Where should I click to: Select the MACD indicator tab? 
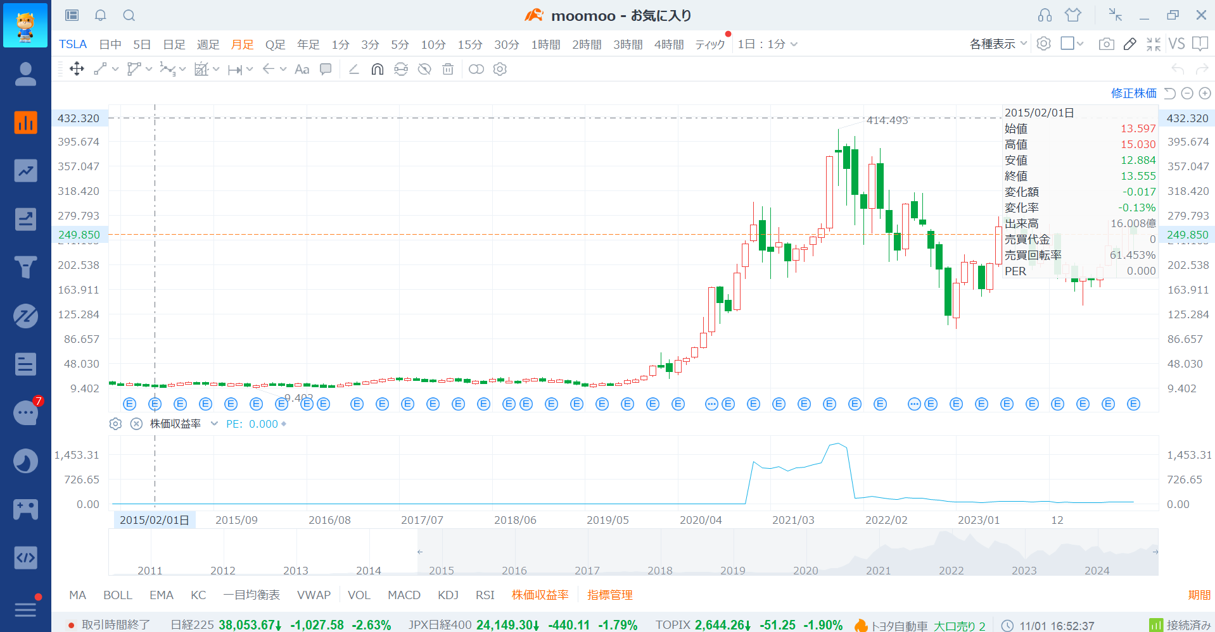[x=404, y=595]
